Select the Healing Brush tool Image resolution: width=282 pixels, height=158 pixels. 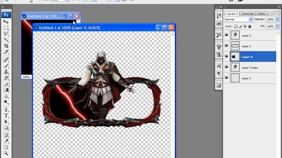click(x=6, y=60)
